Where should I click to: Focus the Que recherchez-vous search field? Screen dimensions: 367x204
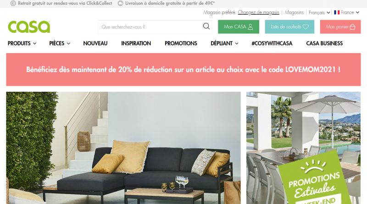(x=151, y=27)
